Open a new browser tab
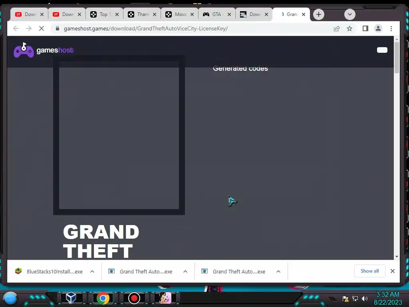 click(x=318, y=14)
